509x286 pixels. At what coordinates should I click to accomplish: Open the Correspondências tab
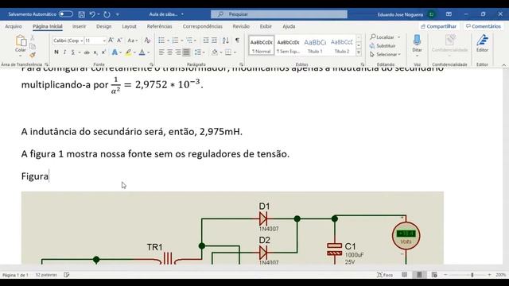click(203, 26)
